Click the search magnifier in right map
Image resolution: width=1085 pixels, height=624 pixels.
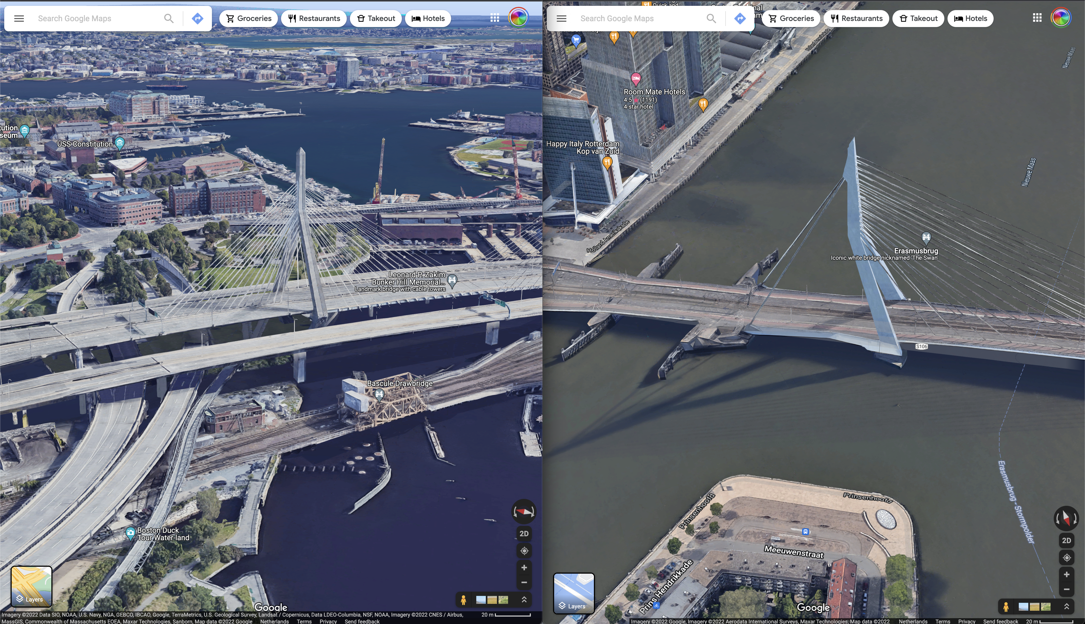tap(711, 19)
